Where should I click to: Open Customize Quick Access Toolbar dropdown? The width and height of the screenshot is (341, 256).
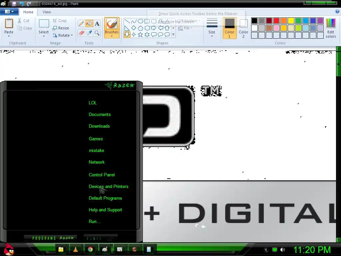pyautogui.click(x=35, y=4)
